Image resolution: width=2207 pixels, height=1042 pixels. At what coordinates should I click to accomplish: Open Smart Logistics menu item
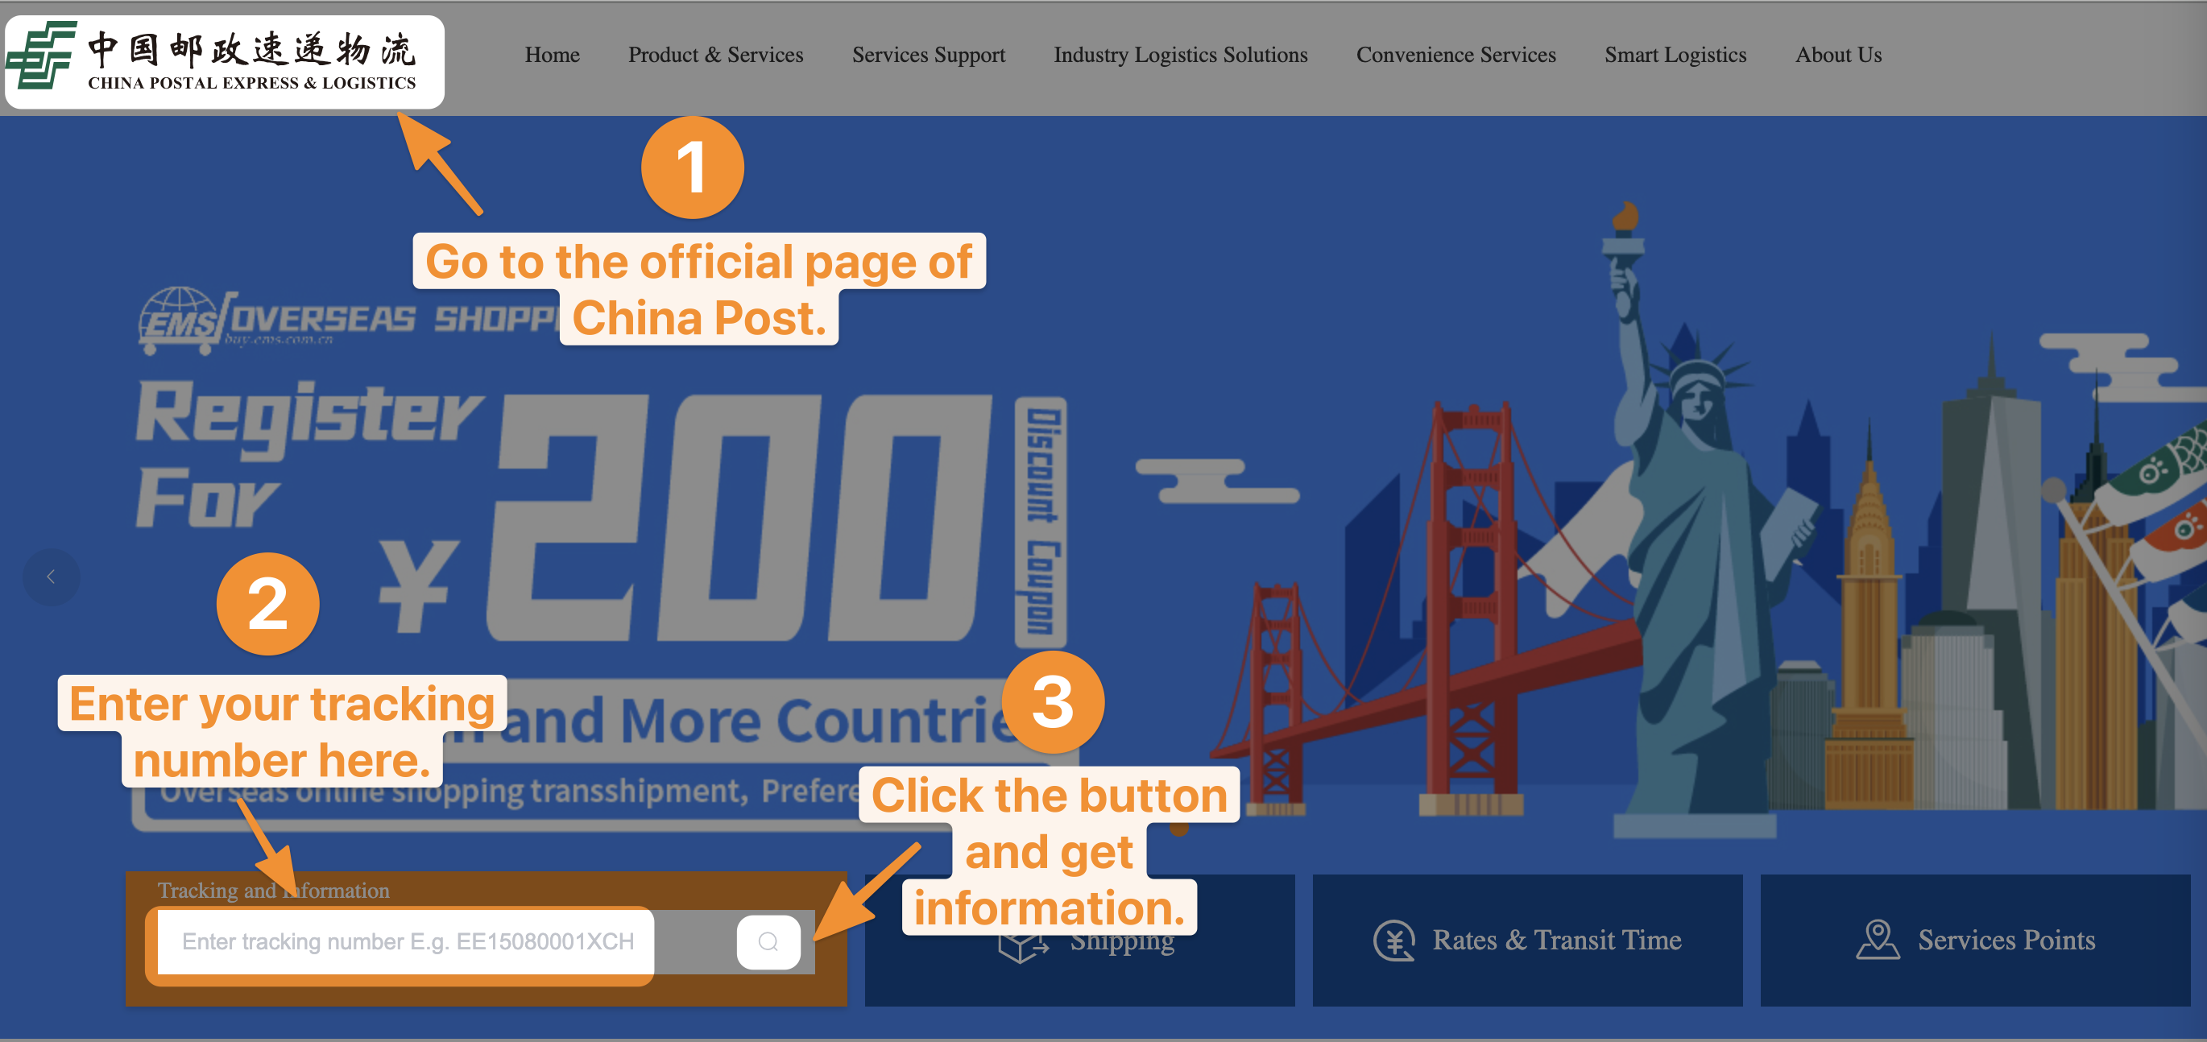[x=1675, y=55]
